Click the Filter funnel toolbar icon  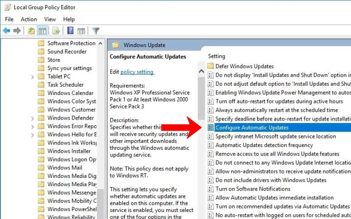[96, 31]
